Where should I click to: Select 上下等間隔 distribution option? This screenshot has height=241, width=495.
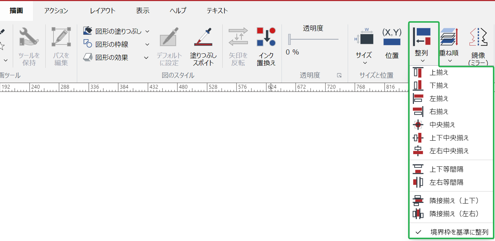[x=451, y=169]
